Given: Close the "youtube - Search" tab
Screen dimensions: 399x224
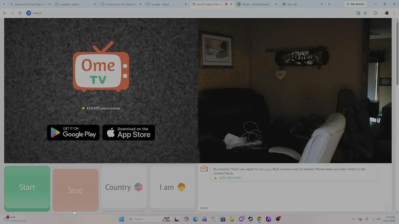Looking at the screenshot, I should pos(95,4).
